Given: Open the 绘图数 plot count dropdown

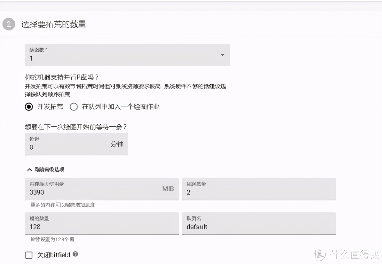Looking at the screenshot, I should pos(127,55).
